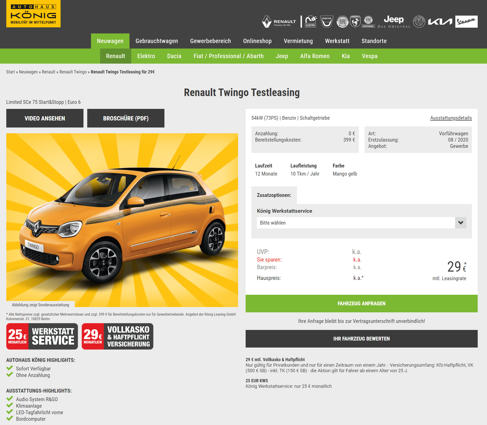Open the Werkstatt menu item
487x425 pixels.
coord(337,41)
